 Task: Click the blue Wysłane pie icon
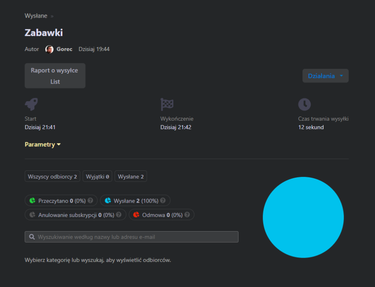tap(108, 201)
